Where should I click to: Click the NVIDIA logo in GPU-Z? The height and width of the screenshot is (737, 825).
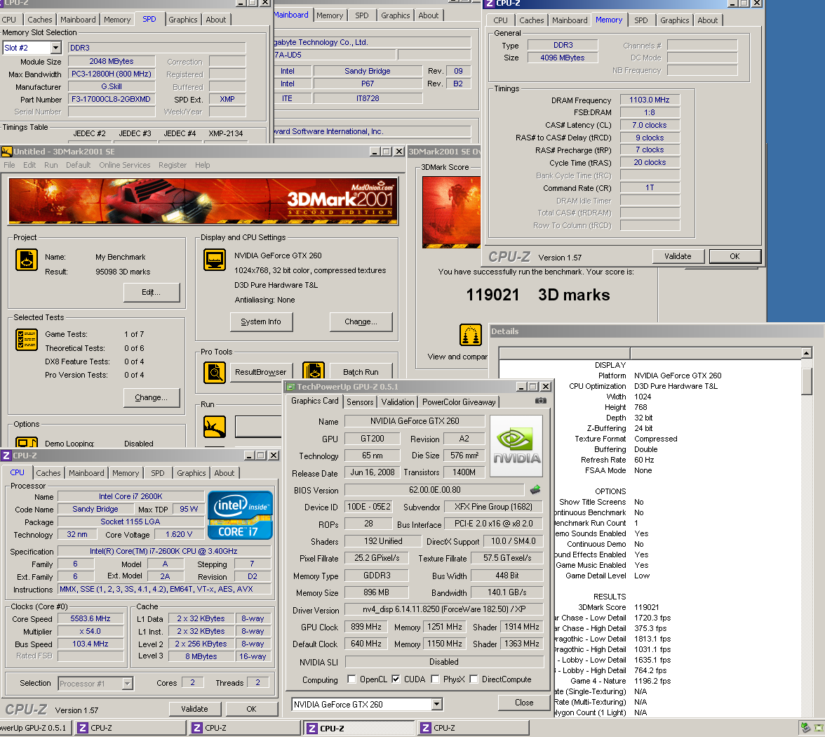tap(516, 446)
